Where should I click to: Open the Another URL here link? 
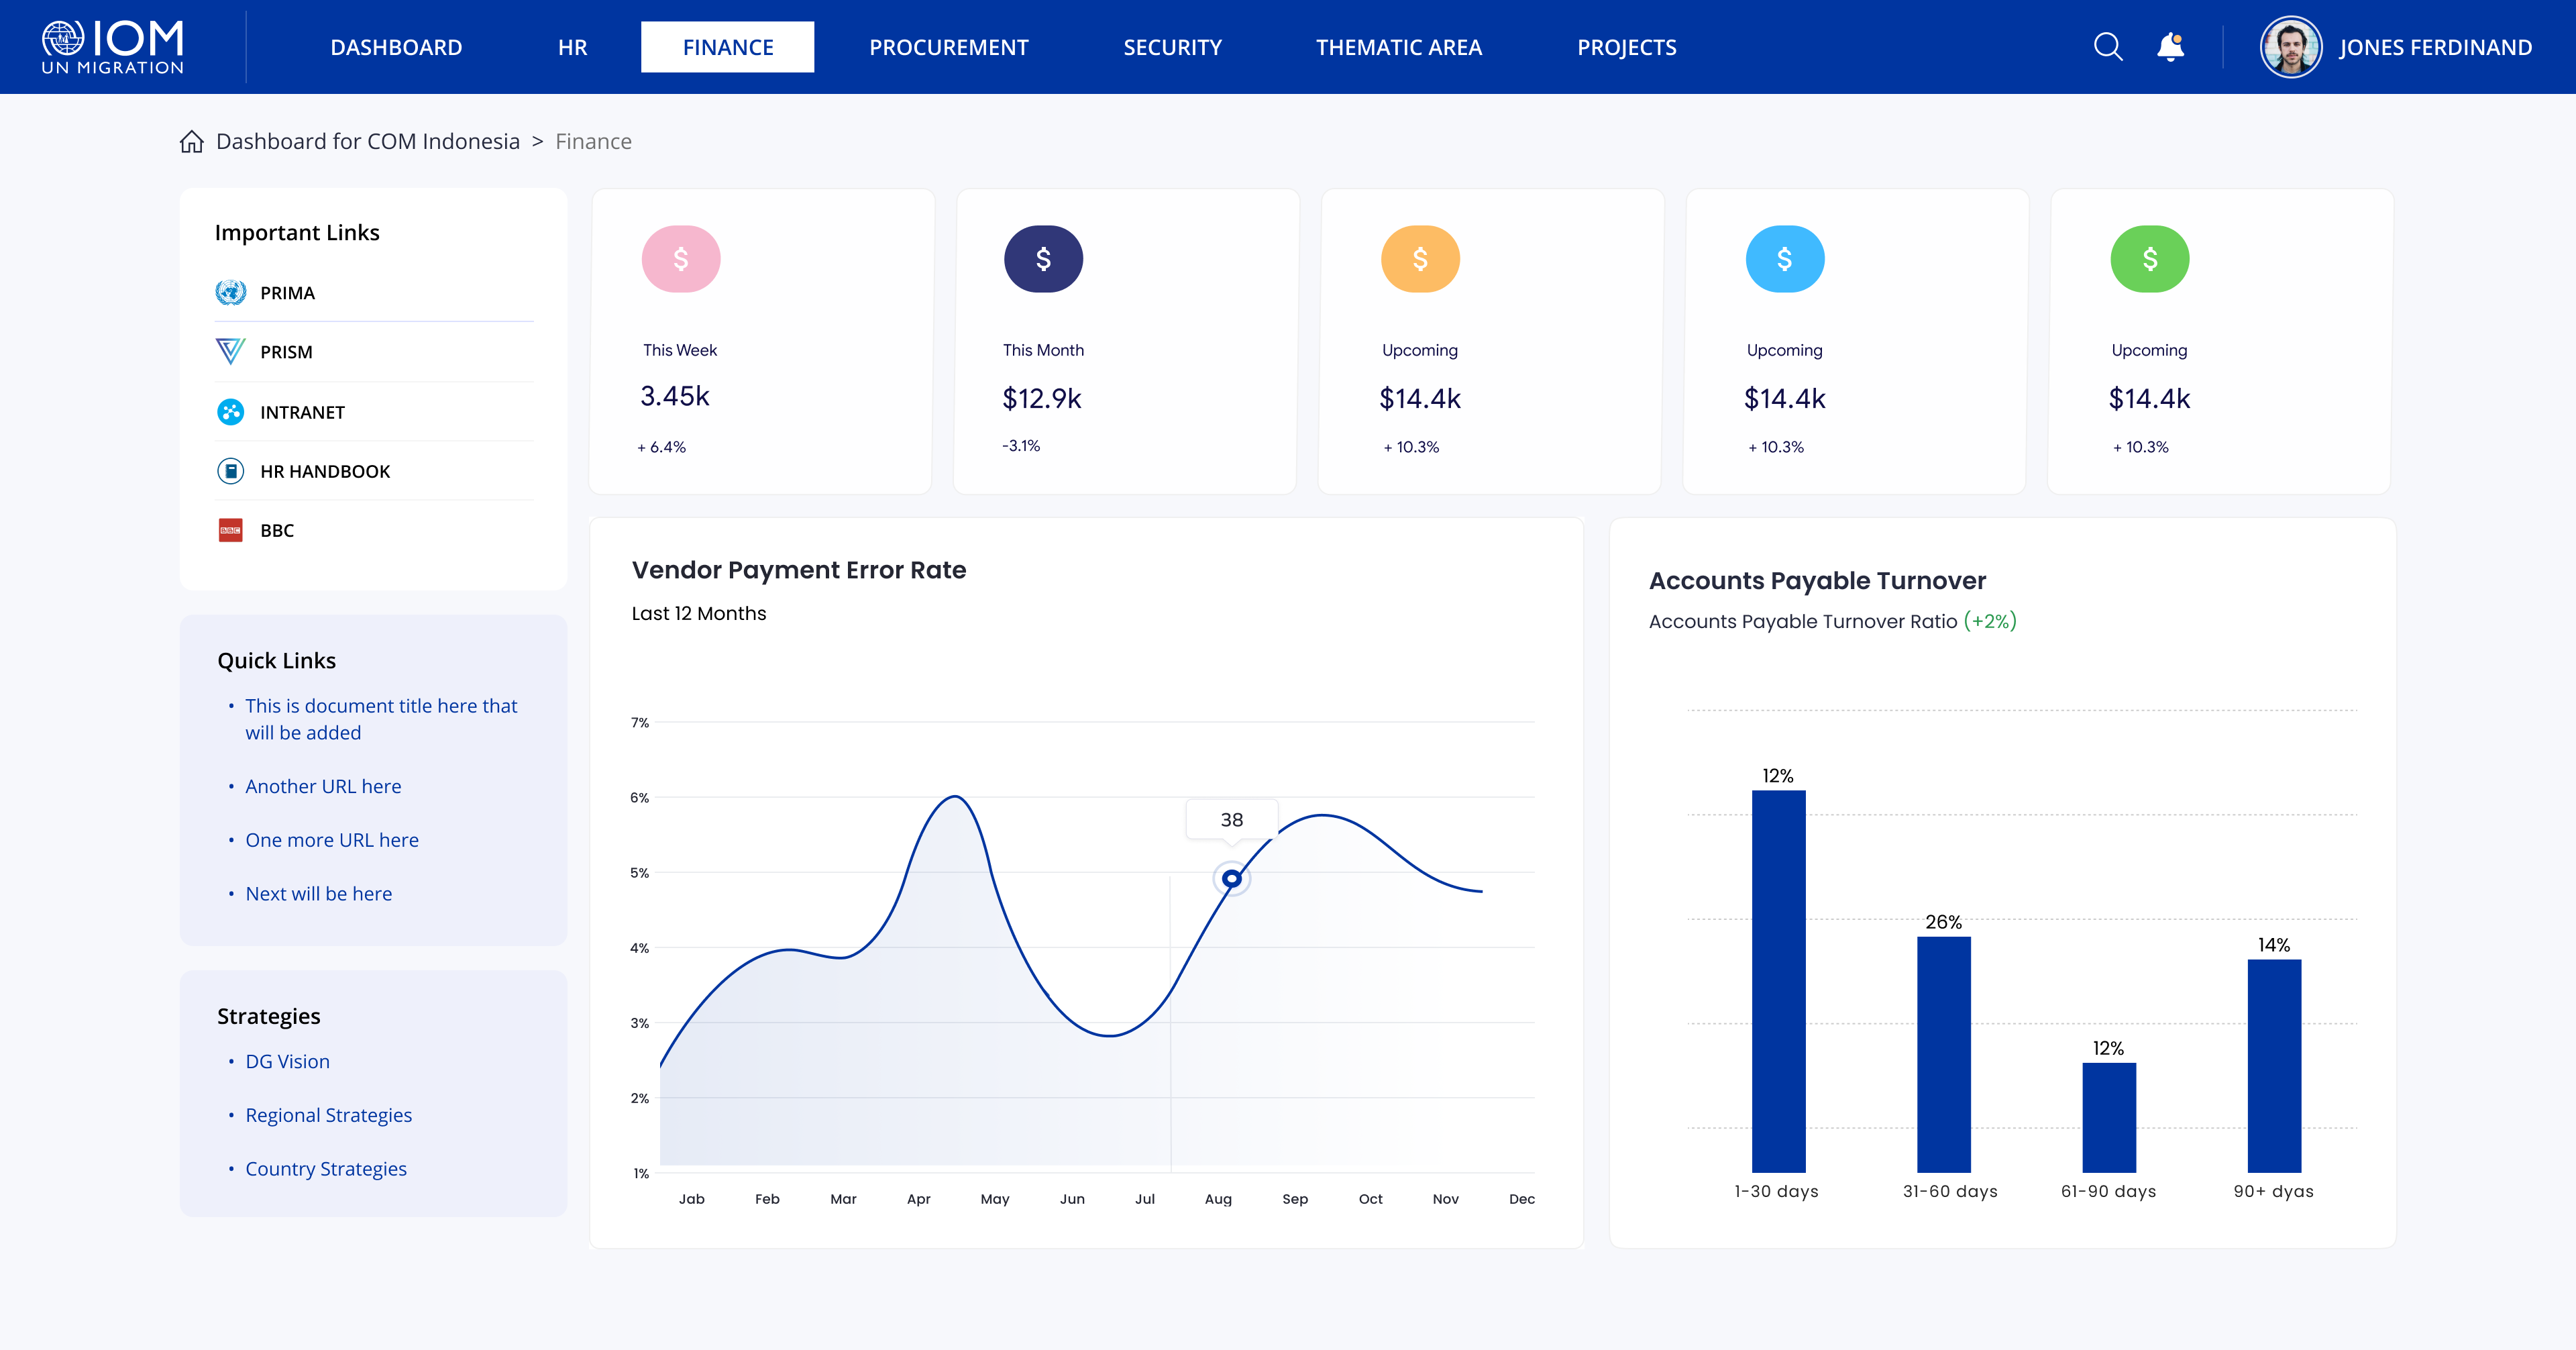[323, 786]
